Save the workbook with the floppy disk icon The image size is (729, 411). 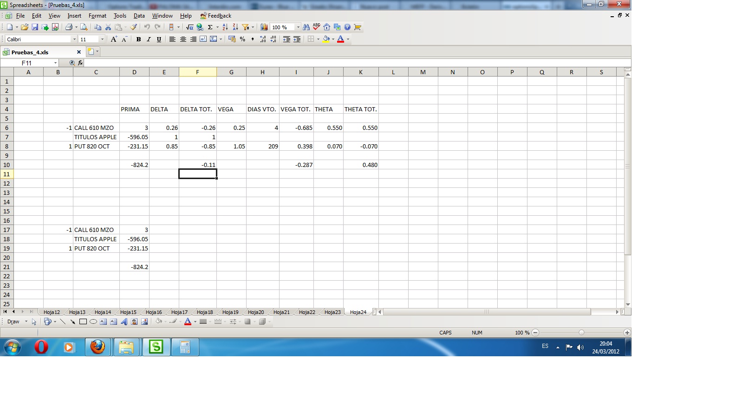(x=35, y=27)
